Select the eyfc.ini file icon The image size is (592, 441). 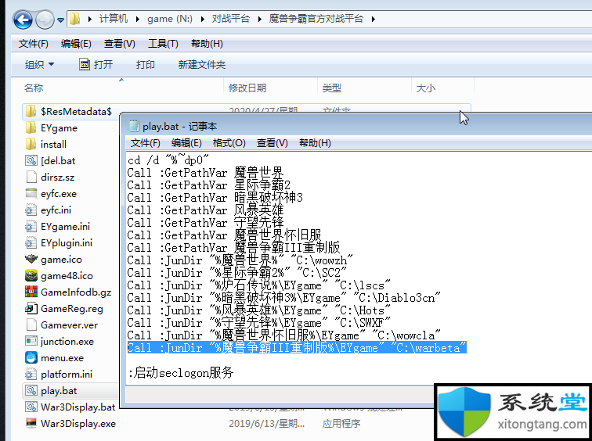coord(31,210)
